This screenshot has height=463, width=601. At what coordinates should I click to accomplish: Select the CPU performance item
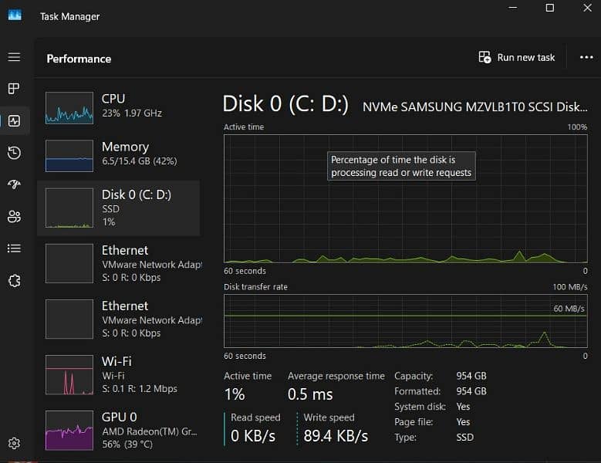coord(118,106)
